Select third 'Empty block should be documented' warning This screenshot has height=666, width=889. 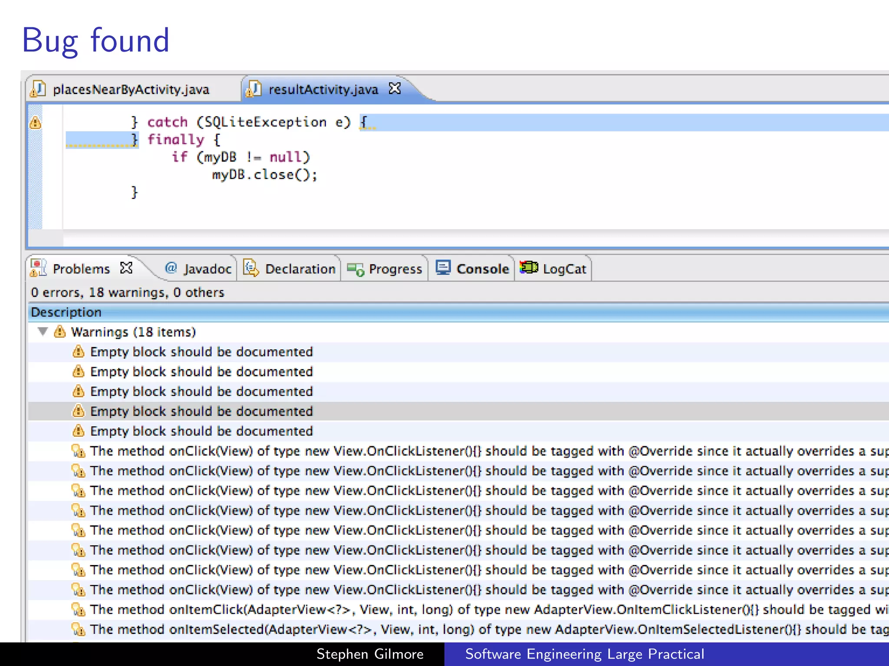point(458,392)
